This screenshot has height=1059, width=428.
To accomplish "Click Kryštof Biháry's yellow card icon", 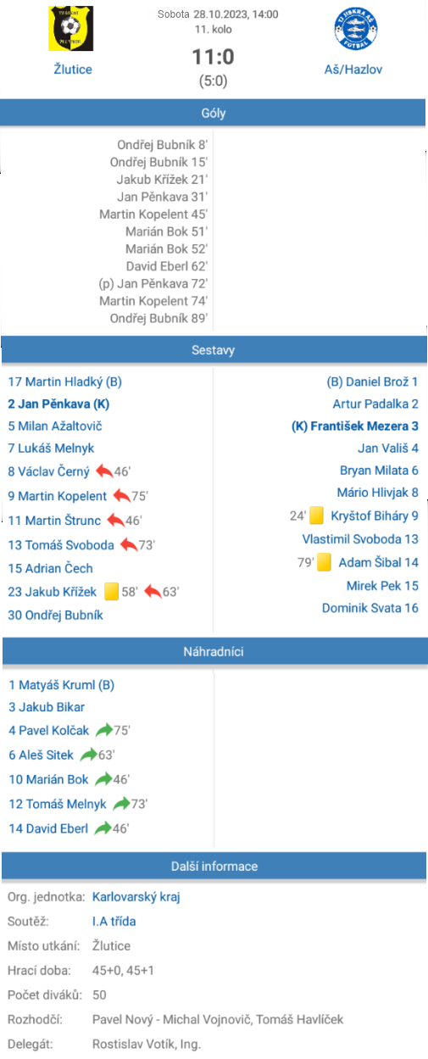I will (317, 516).
